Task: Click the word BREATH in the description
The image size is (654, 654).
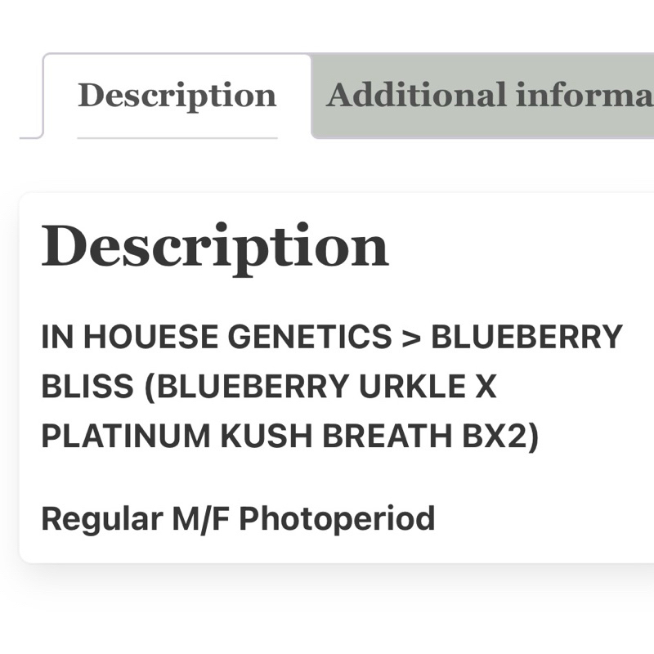Action: [x=387, y=436]
